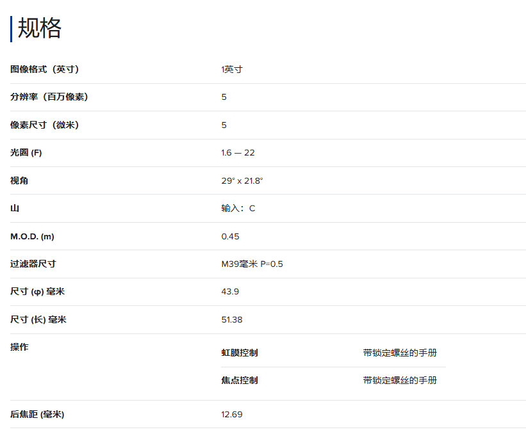Select the 焦点控制 sub-label
Viewport: 526px width, 432px height.
(240, 380)
